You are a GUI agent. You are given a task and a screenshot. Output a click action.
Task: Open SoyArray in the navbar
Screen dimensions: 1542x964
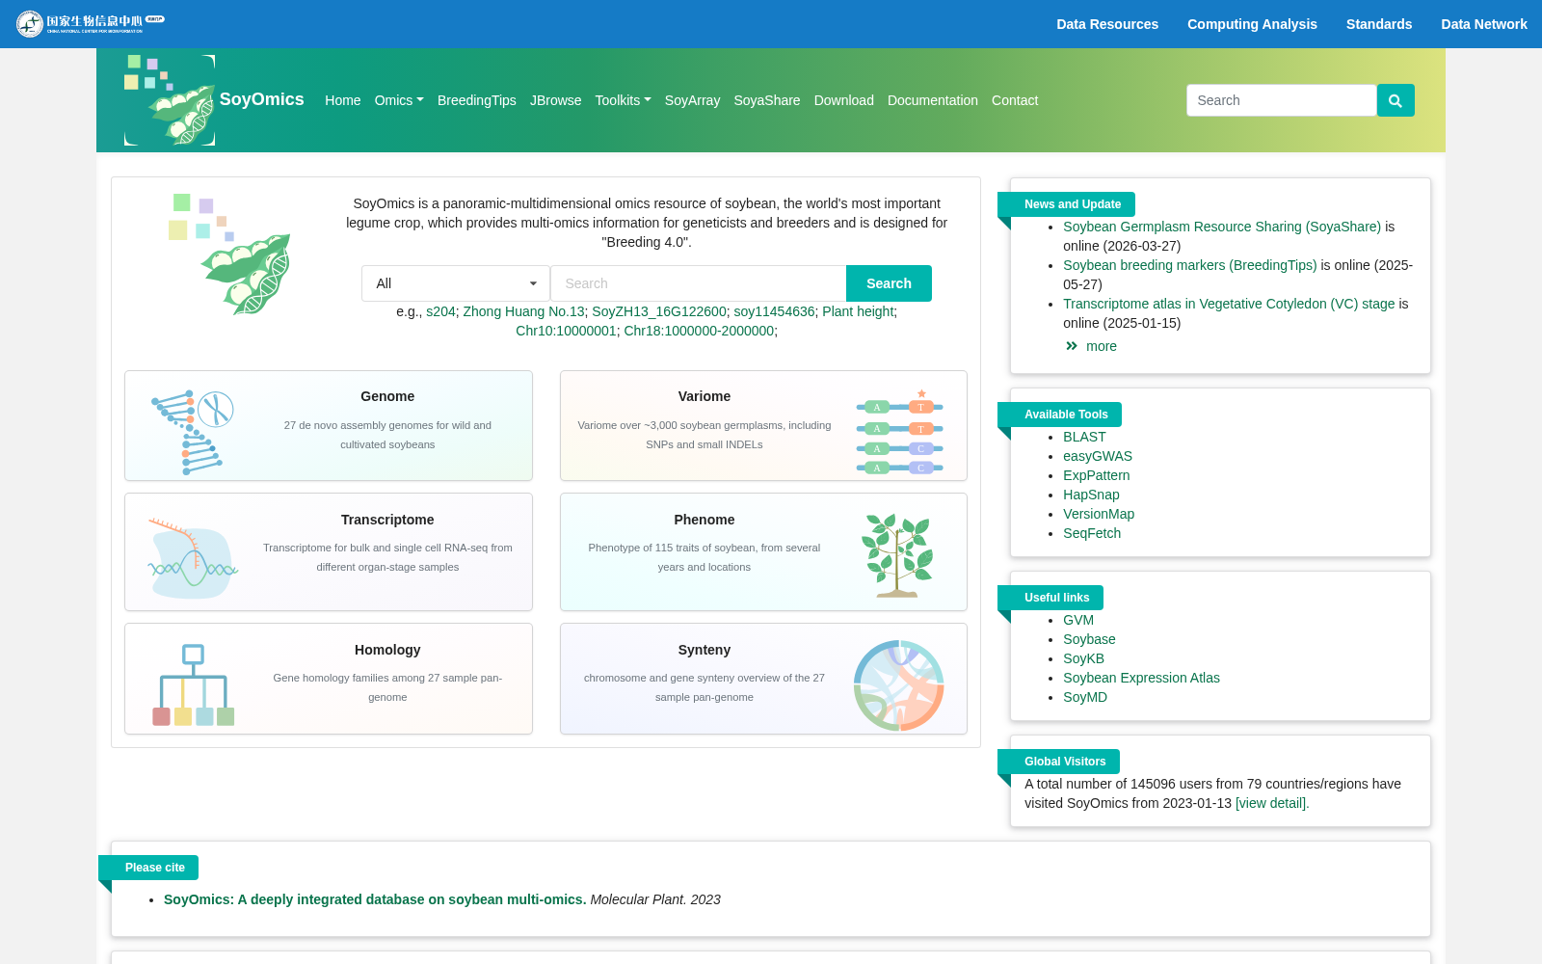pos(692,100)
